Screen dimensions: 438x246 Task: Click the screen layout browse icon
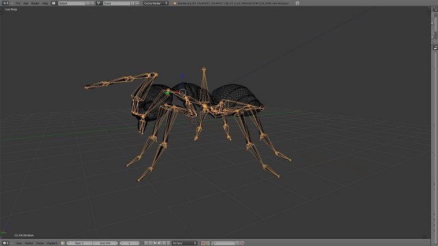click(x=53, y=3)
